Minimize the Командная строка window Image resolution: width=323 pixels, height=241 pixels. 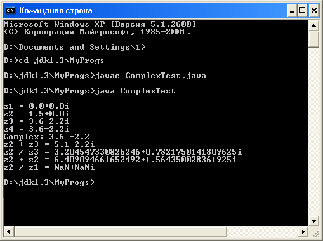pos(292,10)
